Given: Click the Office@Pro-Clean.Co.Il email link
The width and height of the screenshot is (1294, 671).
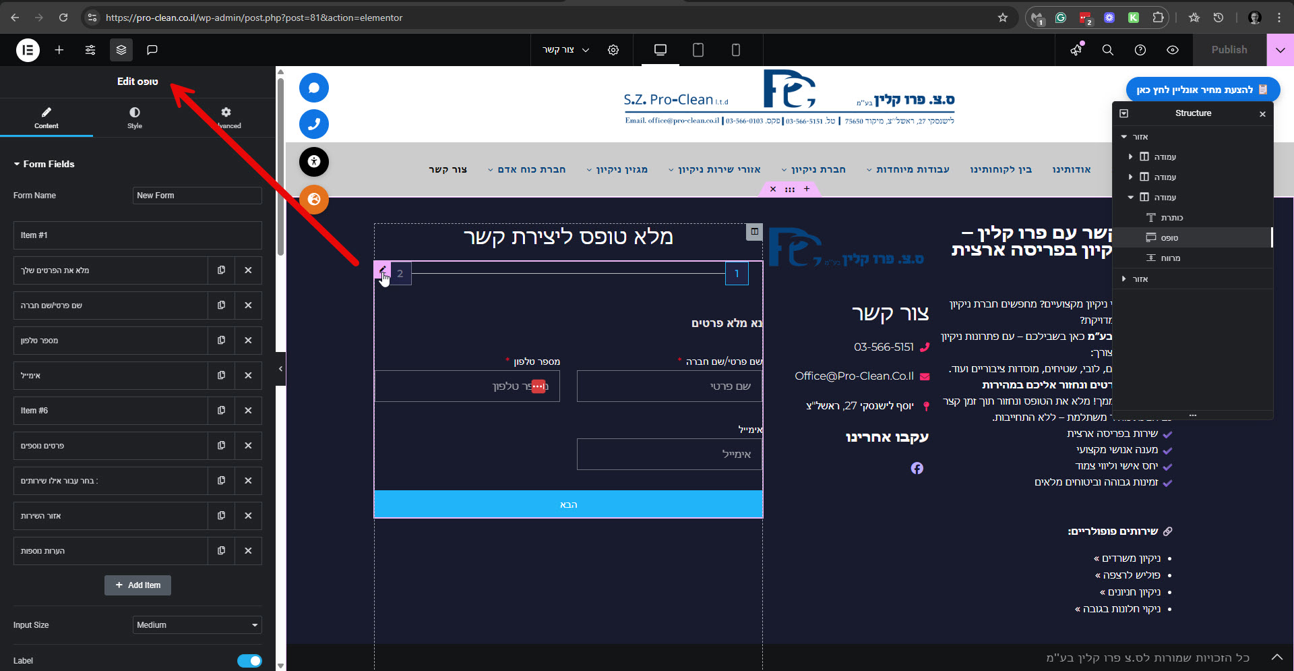Looking at the screenshot, I should tap(854, 376).
